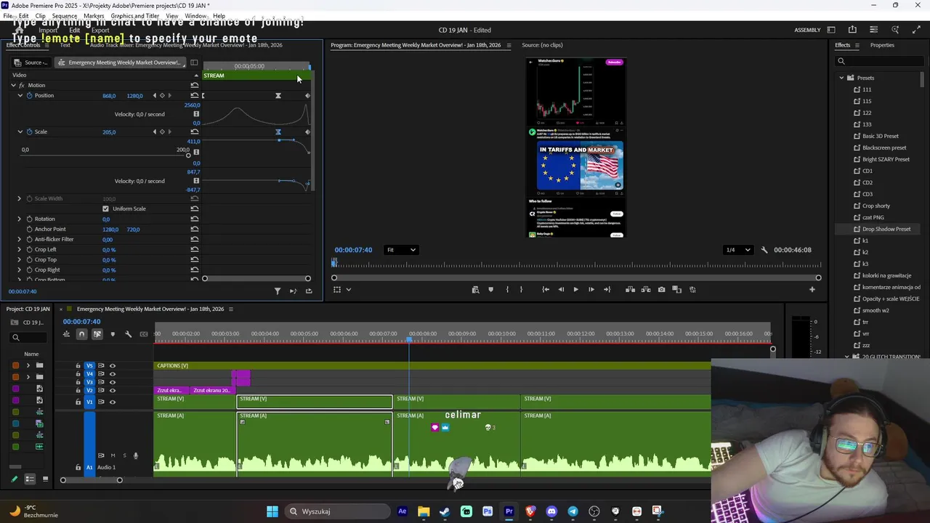Click Mark In in Program monitor
The image size is (930, 523).
(x=507, y=290)
